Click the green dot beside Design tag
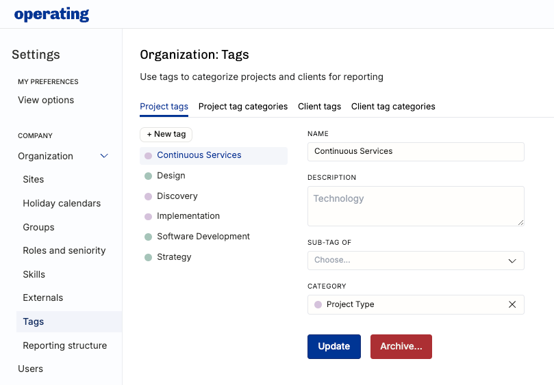This screenshot has height=385, width=554. pyautogui.click(x=148, y=176)
